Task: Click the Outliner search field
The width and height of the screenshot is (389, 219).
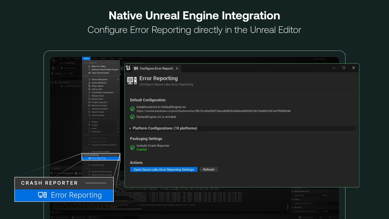Action: 66,78
